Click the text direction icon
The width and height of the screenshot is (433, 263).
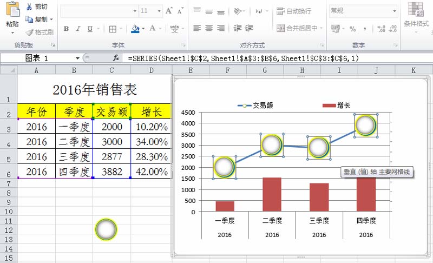[x=259, y=11]
